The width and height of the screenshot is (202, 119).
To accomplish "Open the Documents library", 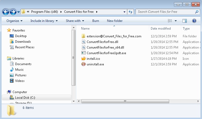I will coord(23,64).
